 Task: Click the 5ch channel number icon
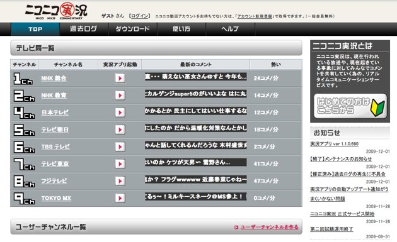[24, 130]
